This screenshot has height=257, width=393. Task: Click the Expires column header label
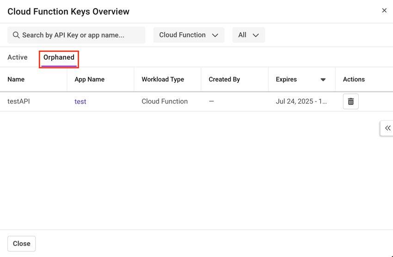[287, 80]
